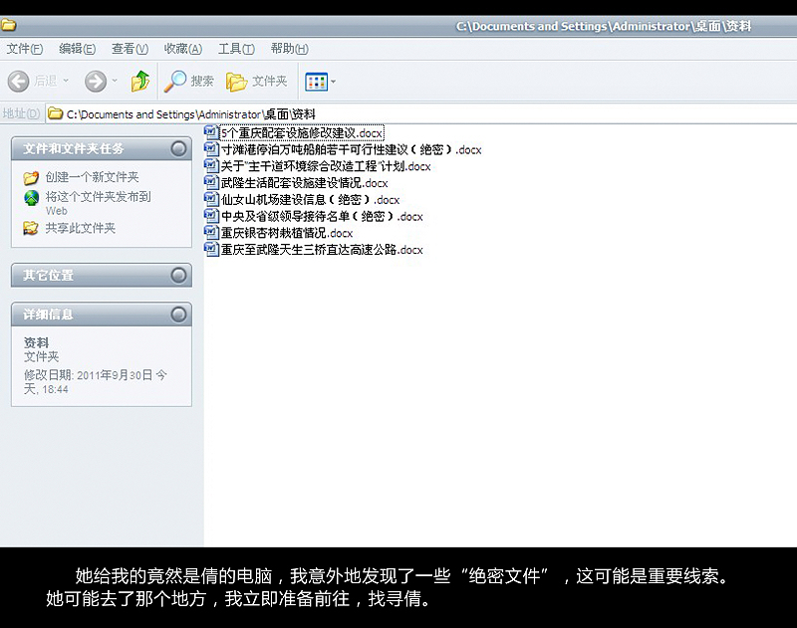Click the Views icon in toolbar
Viewport: 797px width, 628px height.
point(316,81)
